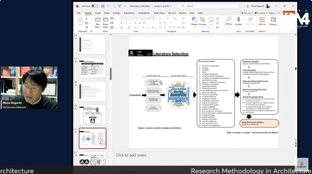Click the Present in Teams button
This screenshot has height=174, width=312.
[265, 13]
